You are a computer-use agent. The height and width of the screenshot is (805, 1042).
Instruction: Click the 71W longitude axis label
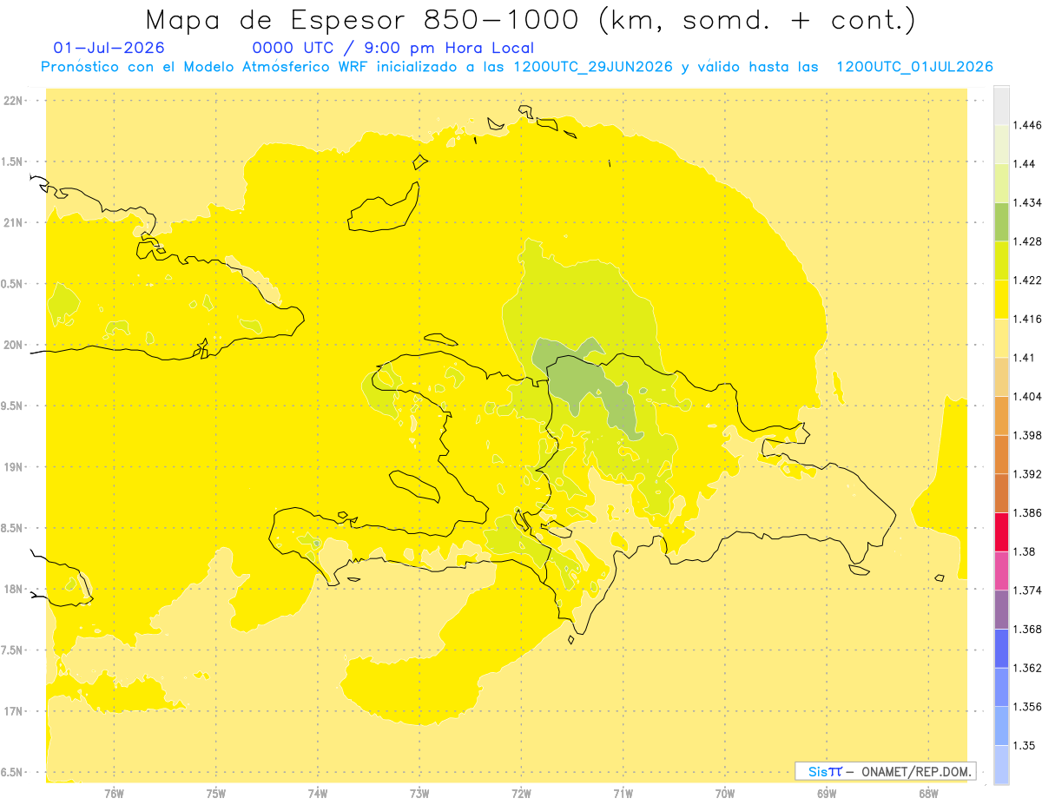(x=623, y=794)
